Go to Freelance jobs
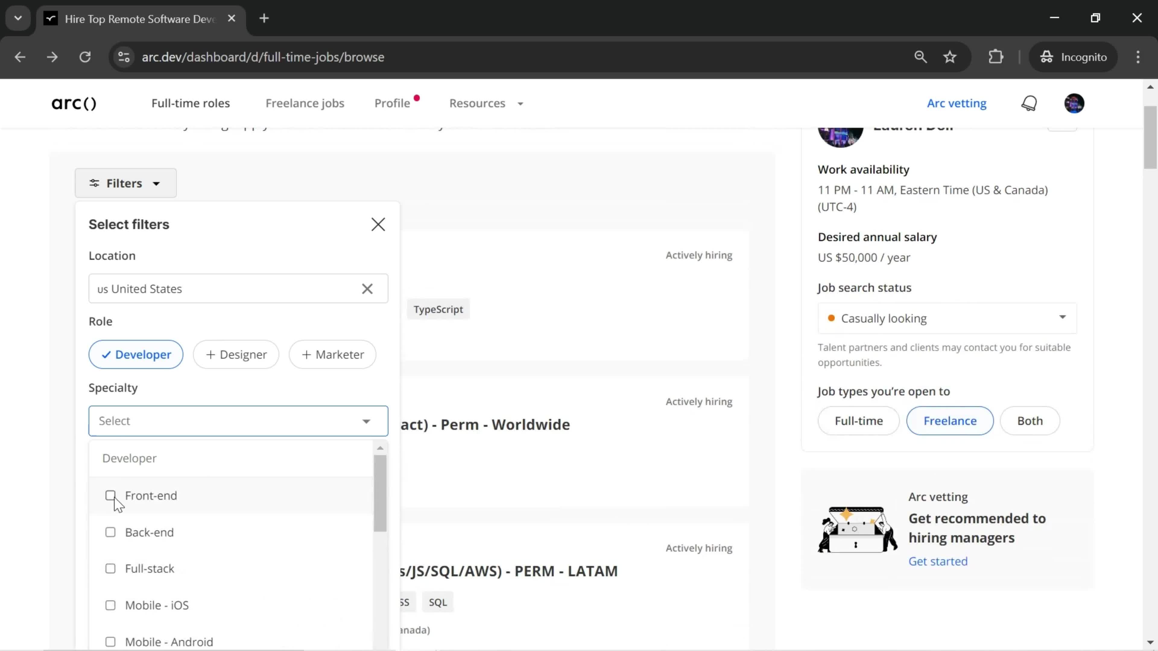 (305, 103)
